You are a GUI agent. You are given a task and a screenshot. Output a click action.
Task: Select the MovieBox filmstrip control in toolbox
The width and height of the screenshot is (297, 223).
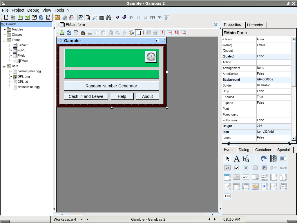pos(274,159)
